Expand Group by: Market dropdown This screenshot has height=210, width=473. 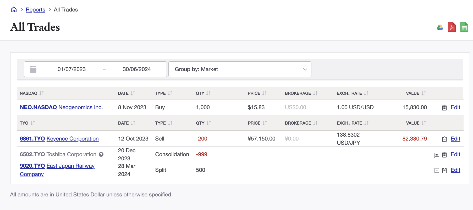(x=240, y=69)
